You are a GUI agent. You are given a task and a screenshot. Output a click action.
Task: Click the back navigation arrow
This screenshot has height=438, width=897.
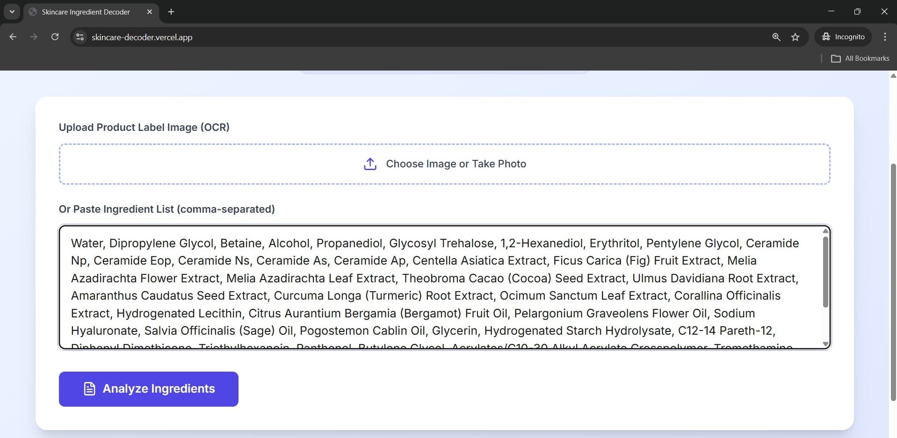(x=13, y=36)
